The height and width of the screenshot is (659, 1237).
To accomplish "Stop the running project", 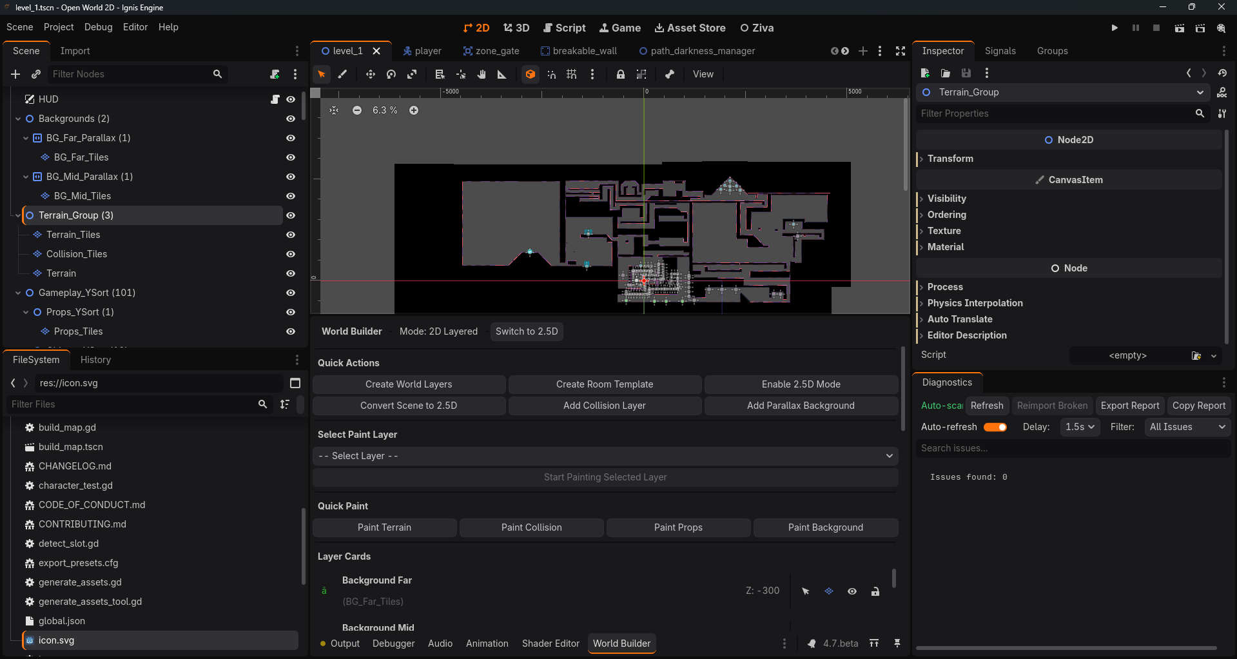I will point(1156,28).
